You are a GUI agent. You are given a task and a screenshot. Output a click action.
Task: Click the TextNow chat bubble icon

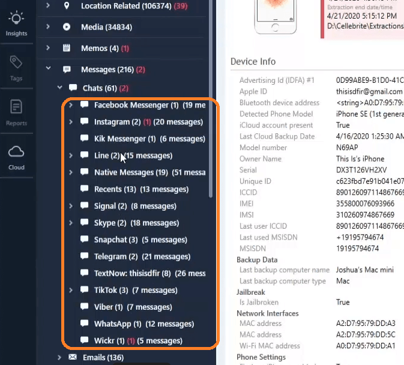(84, 273)
